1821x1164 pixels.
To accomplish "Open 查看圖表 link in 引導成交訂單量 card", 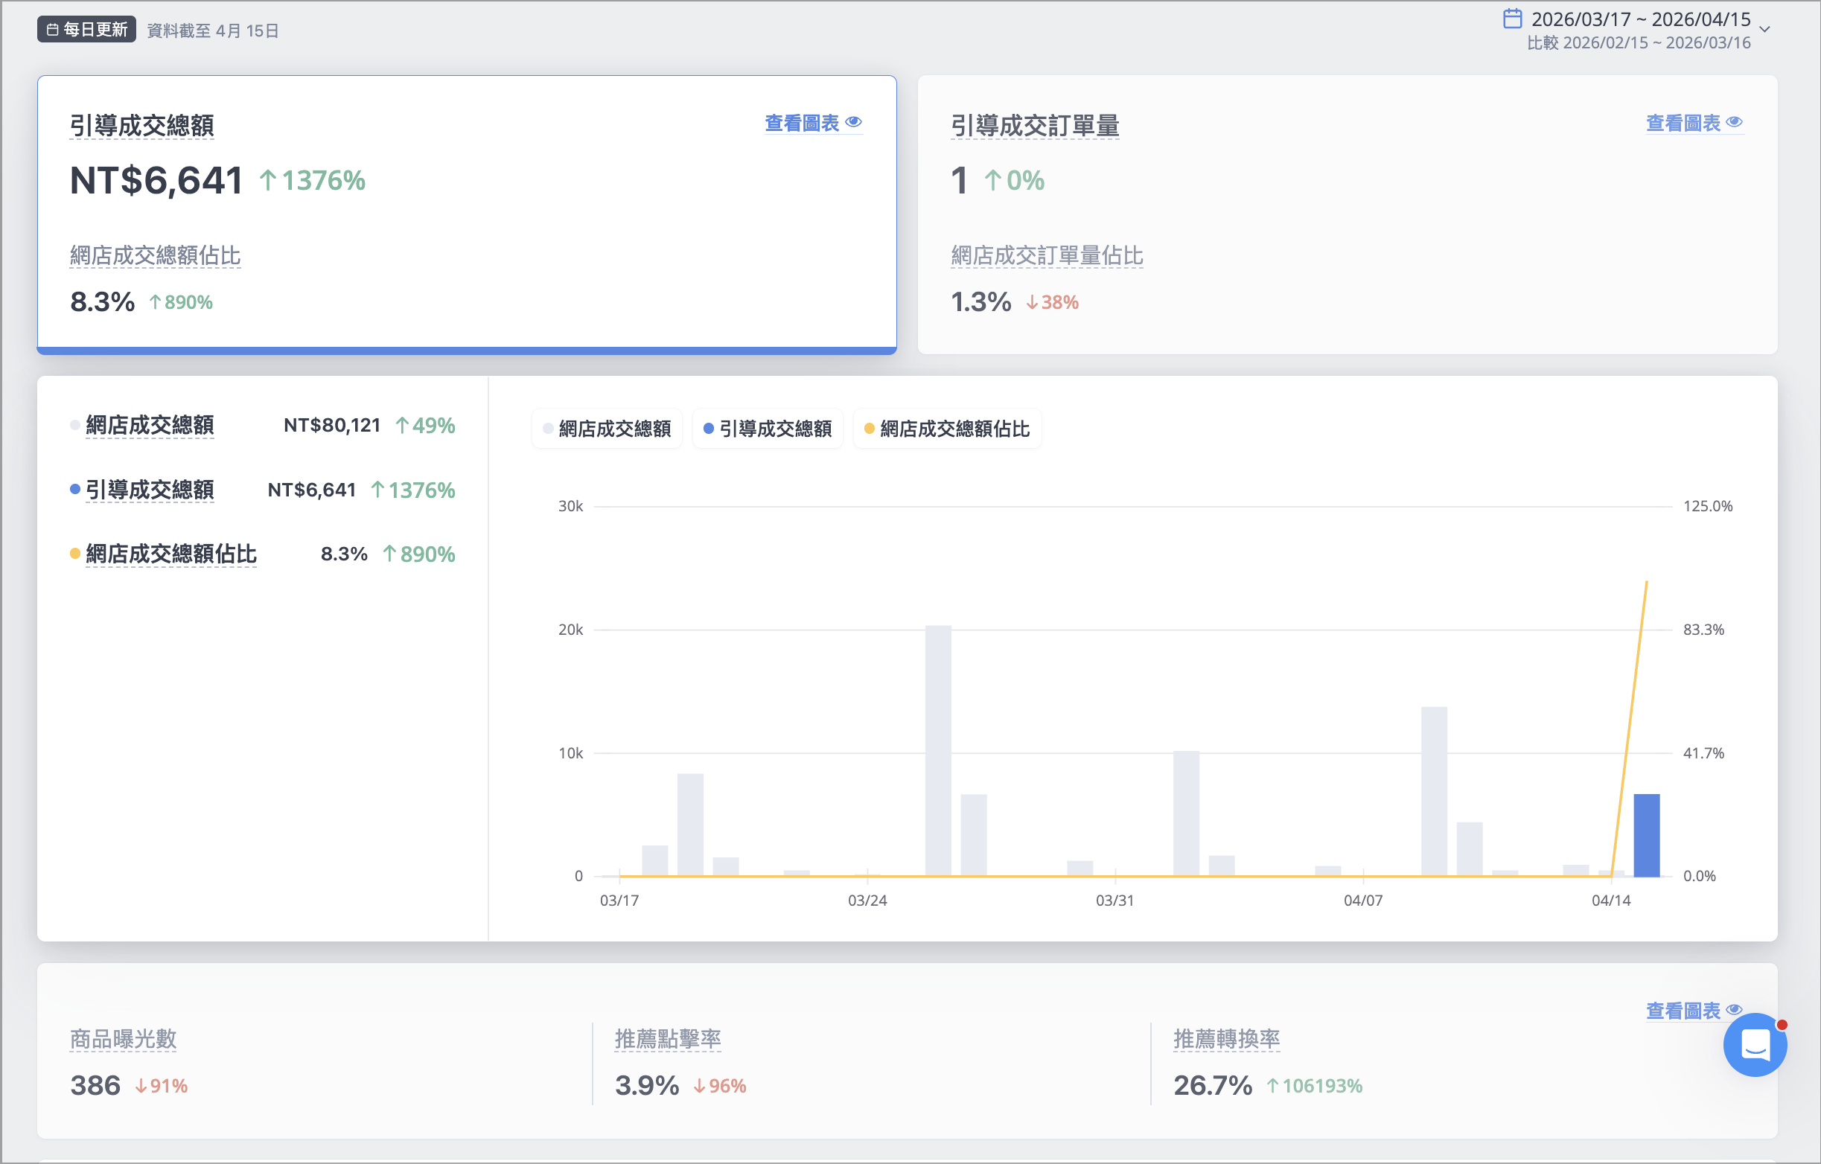I will (1694, 123).
